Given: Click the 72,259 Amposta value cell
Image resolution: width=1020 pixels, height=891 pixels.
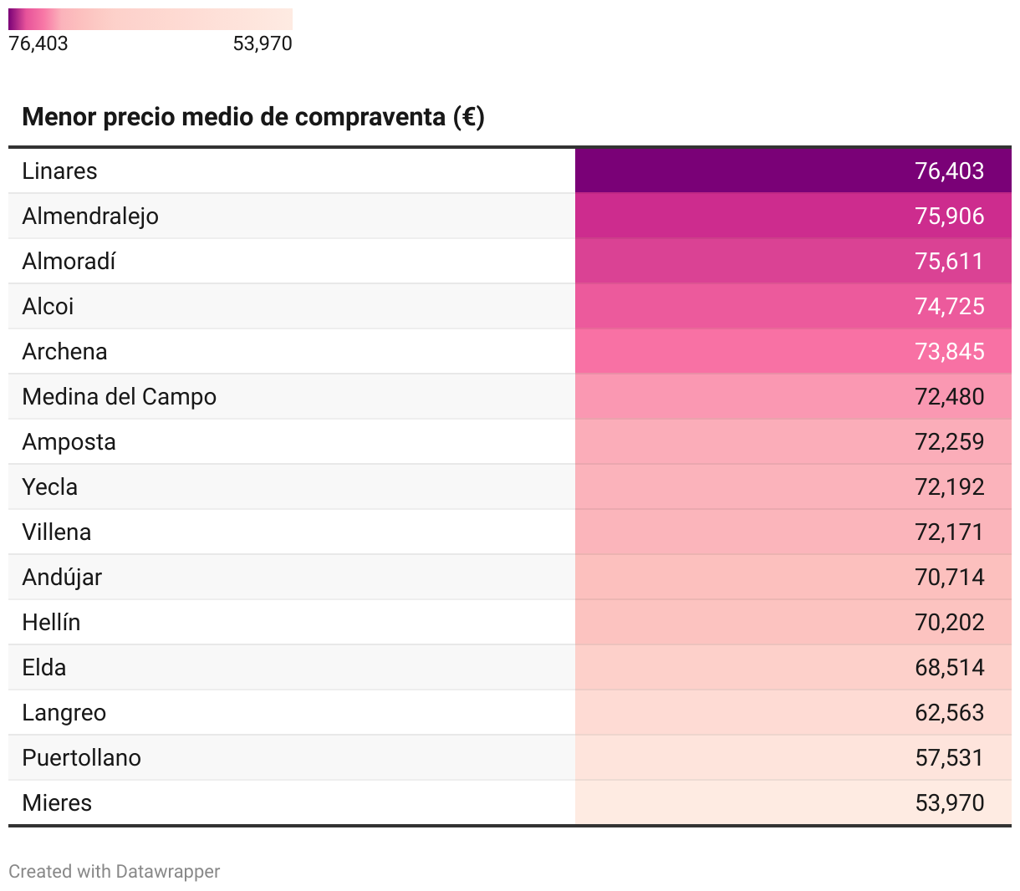Looking at the screenshot, I should tap(793, 442).
